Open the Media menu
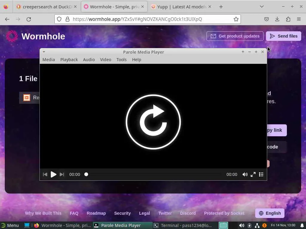Screen dimensions: 306x229 tap(49, 60)
